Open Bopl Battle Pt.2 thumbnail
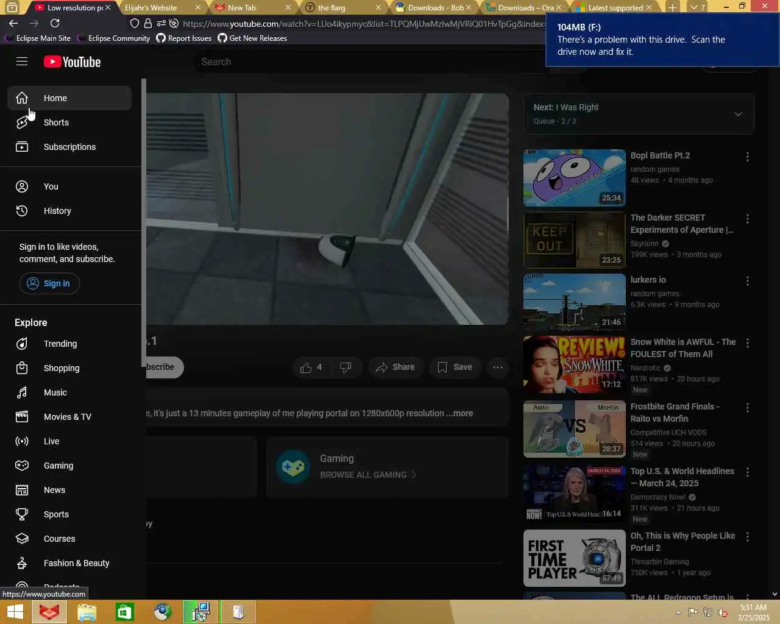The image size is (780, 624). (574, 178)
